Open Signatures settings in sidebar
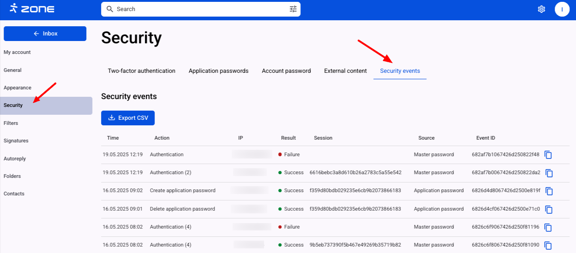This screenshot has width=576, height=253. pyautogui.click(x=16, y=141)
